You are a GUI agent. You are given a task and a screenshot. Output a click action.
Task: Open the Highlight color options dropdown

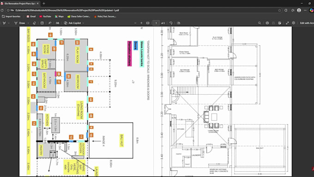pyautogui.click(x=9, y=23)
